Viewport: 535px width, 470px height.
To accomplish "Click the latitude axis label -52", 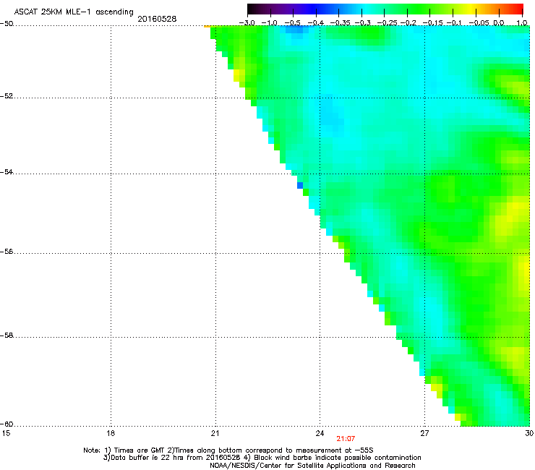I will tap(7, 96).
